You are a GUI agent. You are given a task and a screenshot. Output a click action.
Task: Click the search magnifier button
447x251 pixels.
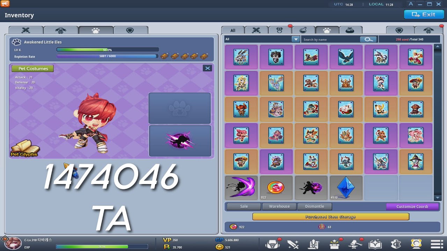coord(368,39)
